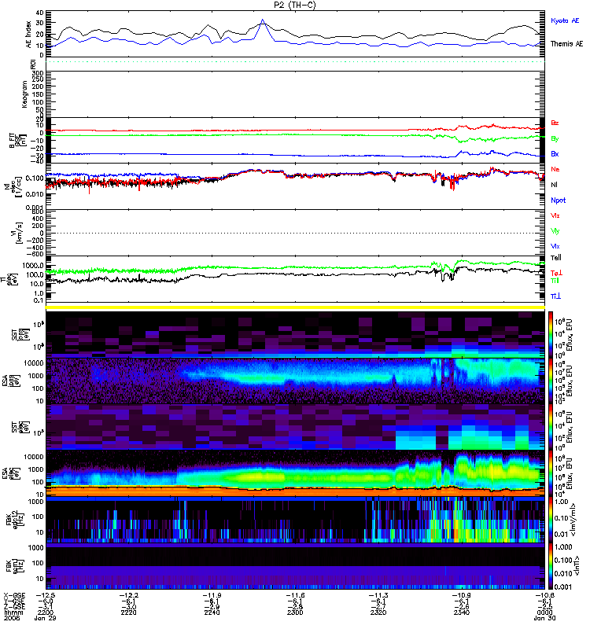Image resolution: width=590 pixels, height=629 pixels.
Task: Click the yellow horizontal bar above spectrograms
Action: click(x=295, y=307)
